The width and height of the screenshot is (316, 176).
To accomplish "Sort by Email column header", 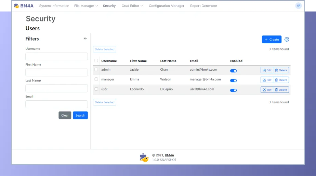I will coord(194,61).
